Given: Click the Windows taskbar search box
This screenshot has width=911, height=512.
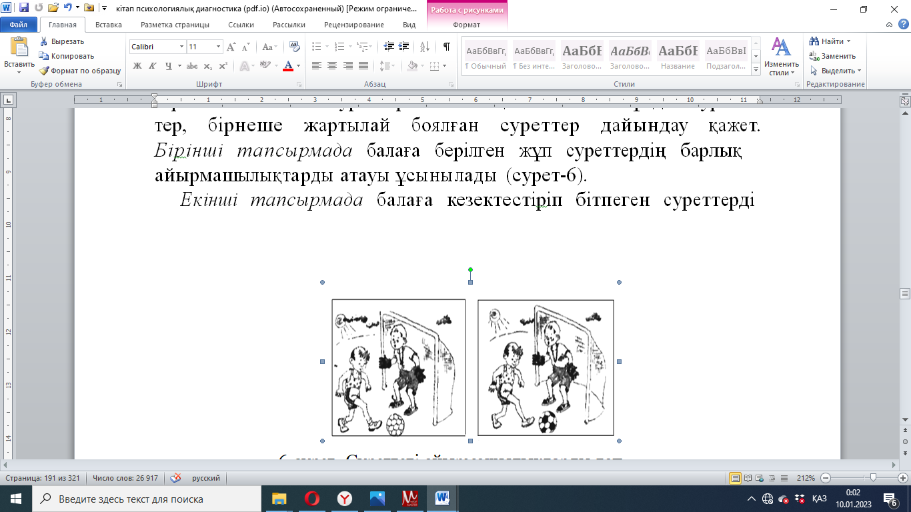Looking at the screenshot, I should 147,499.
